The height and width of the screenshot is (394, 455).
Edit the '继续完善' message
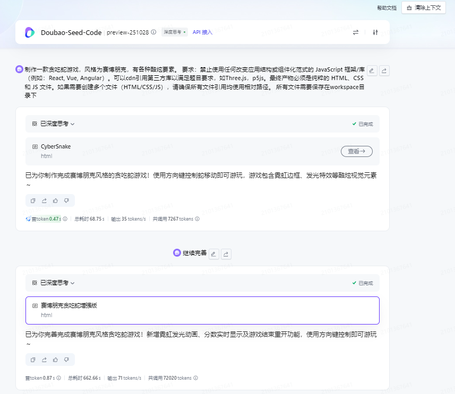[214, 254]
